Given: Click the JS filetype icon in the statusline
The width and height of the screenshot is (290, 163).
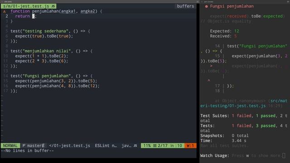Looking at the screenshot, I should click(135, 146).
